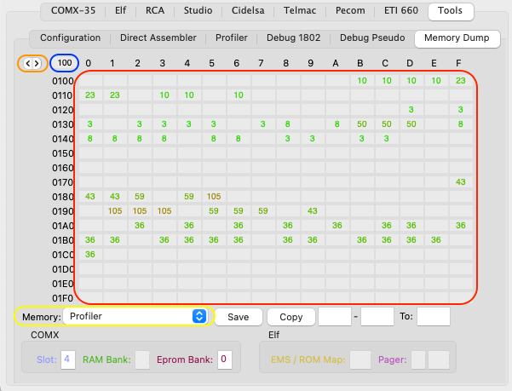Select the memory cell at 010F showing 23

(461, 81)
